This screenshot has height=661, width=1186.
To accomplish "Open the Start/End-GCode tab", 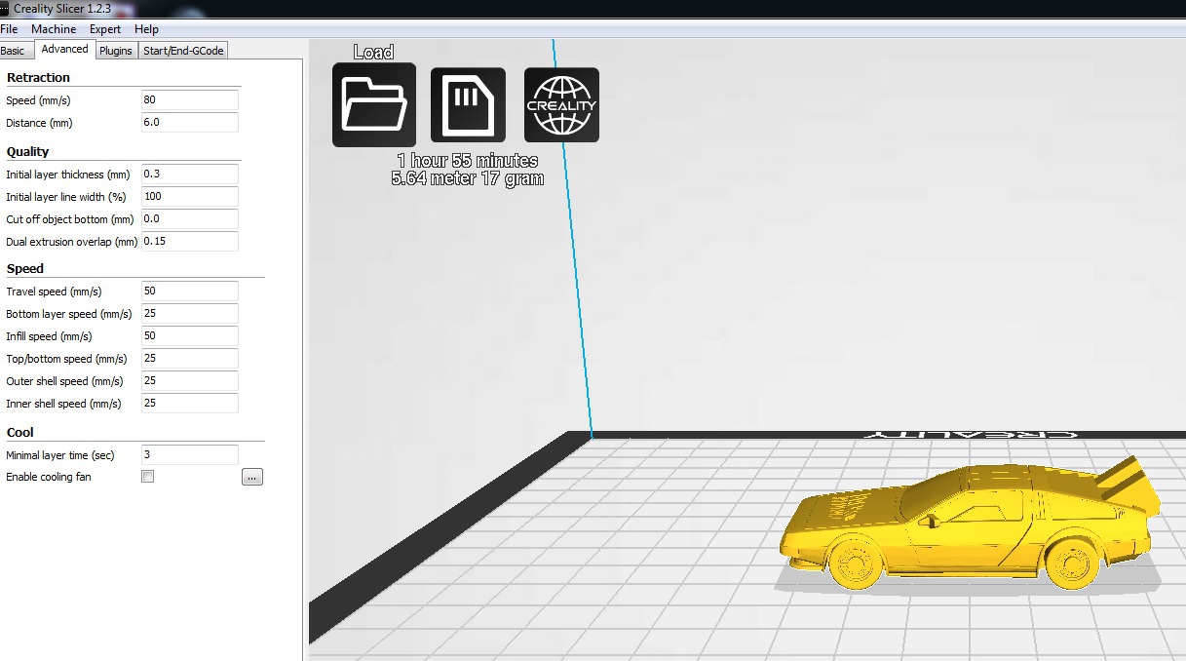I will click(183, 51).
